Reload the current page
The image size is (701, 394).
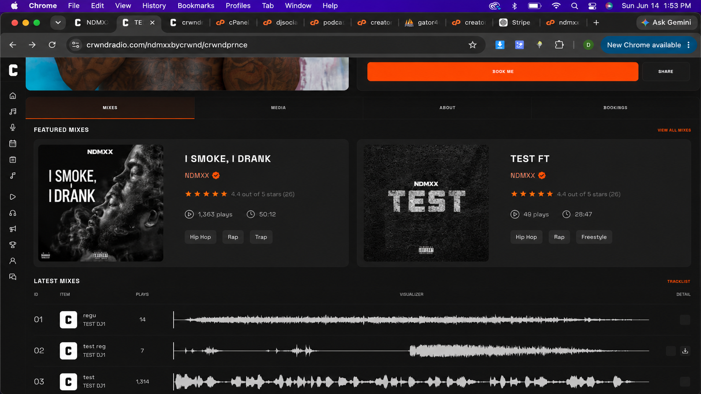[52, 45]
